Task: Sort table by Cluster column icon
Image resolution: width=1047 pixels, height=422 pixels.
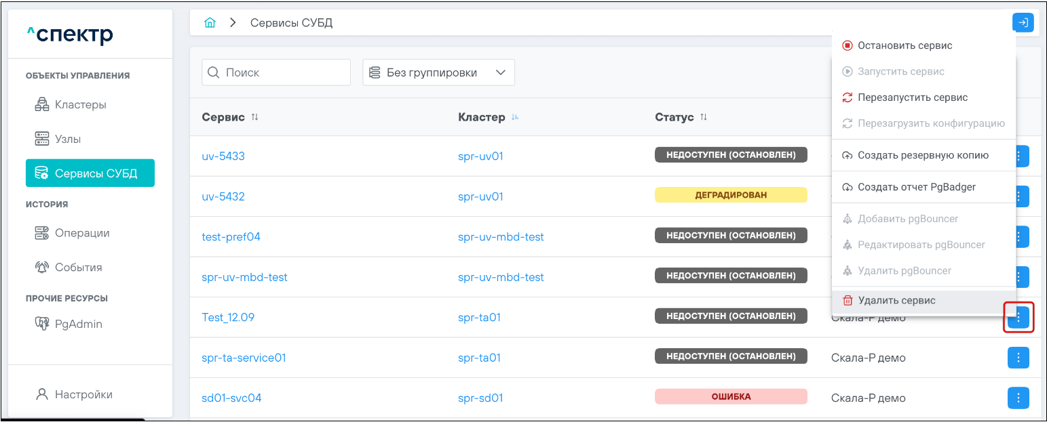Action: click(x=515, y=117)
